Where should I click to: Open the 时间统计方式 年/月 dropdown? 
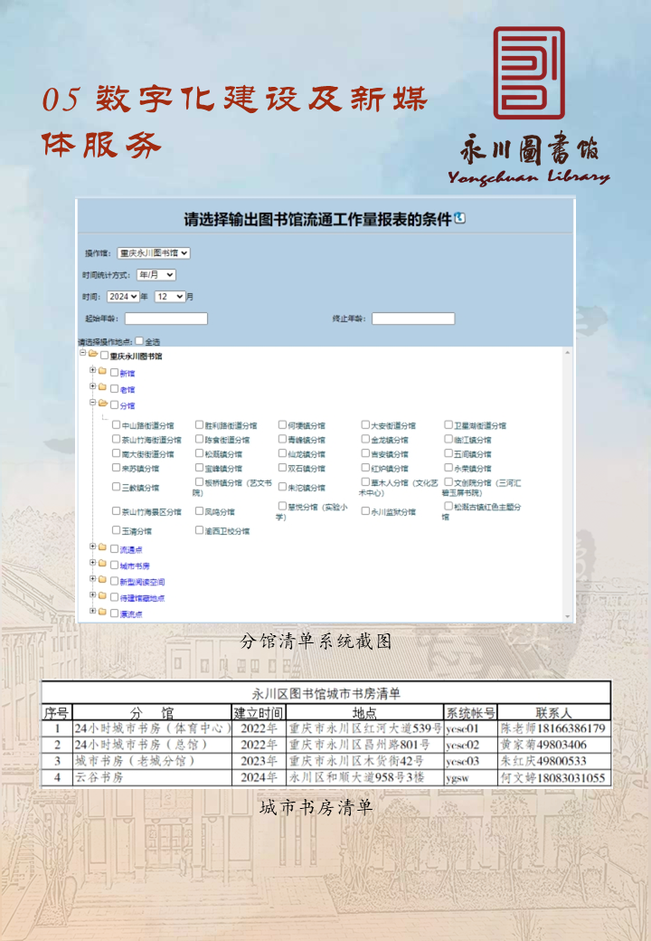(x=156, y=275)
